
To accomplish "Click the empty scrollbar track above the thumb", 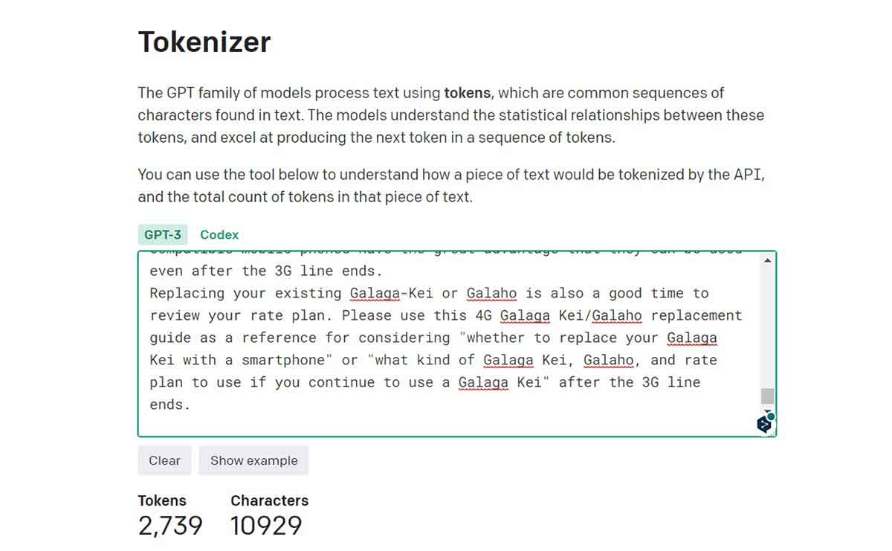I will point(768,326).
